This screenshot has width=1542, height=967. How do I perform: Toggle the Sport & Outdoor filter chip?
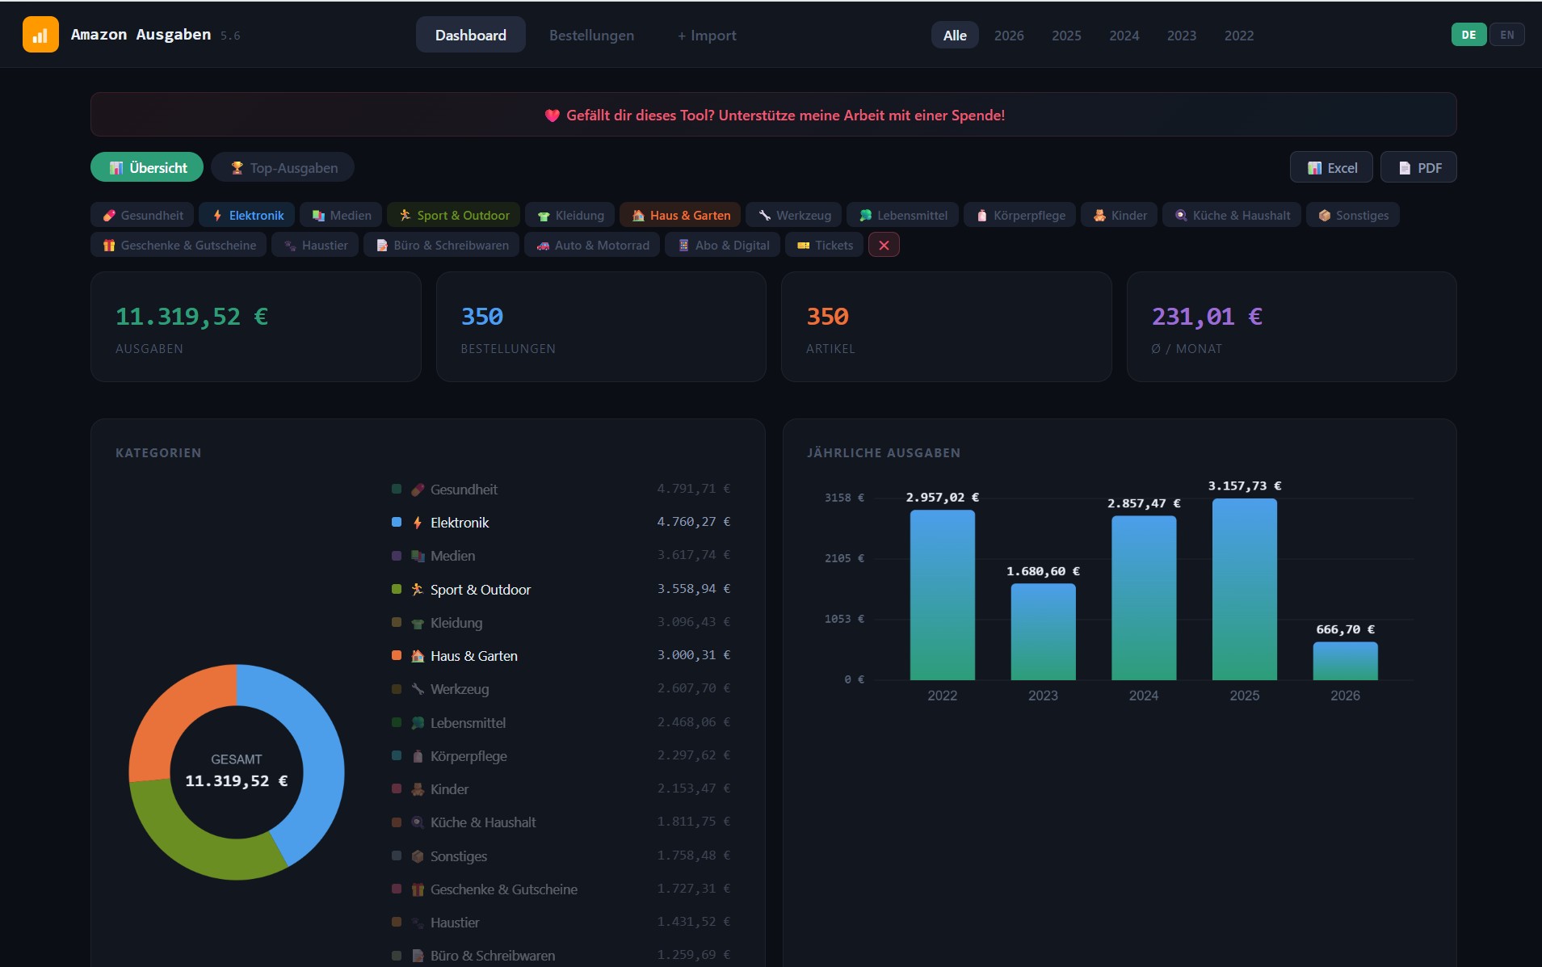tap(454, 215)
